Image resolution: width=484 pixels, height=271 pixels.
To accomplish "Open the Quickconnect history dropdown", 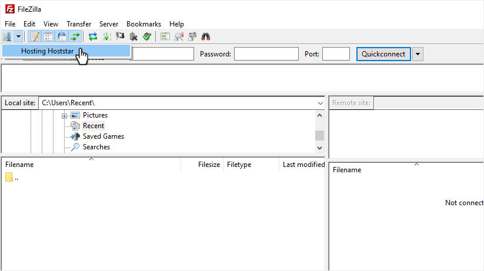I will click(x=418, y=54).
